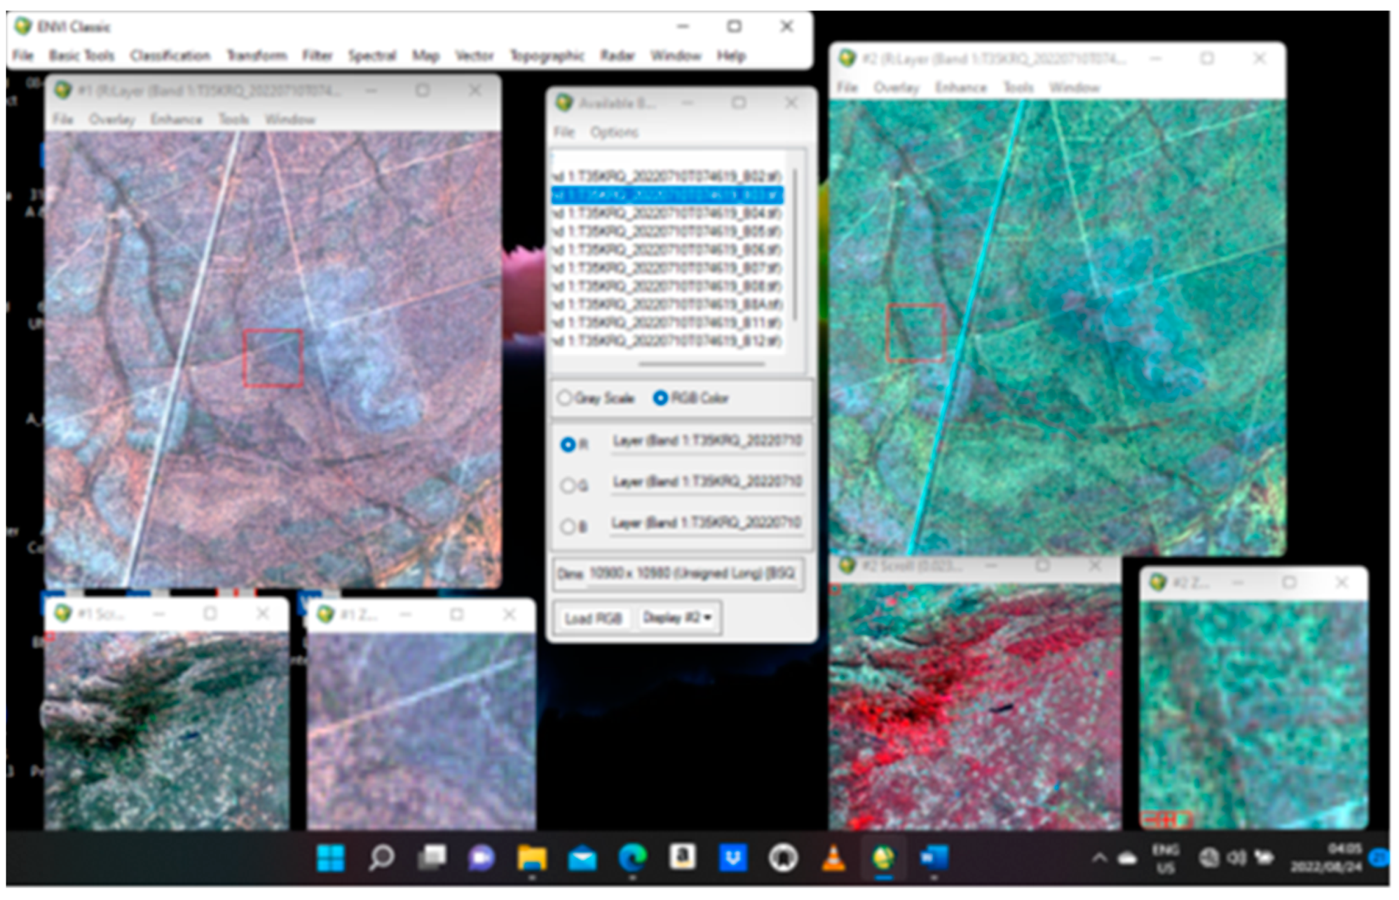
Task: Open the Spectral menu in ENVI Classic
Action: [x=372, y=56]
